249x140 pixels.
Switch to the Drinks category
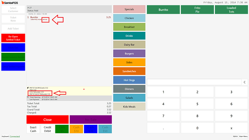click(x=129, y=36)
